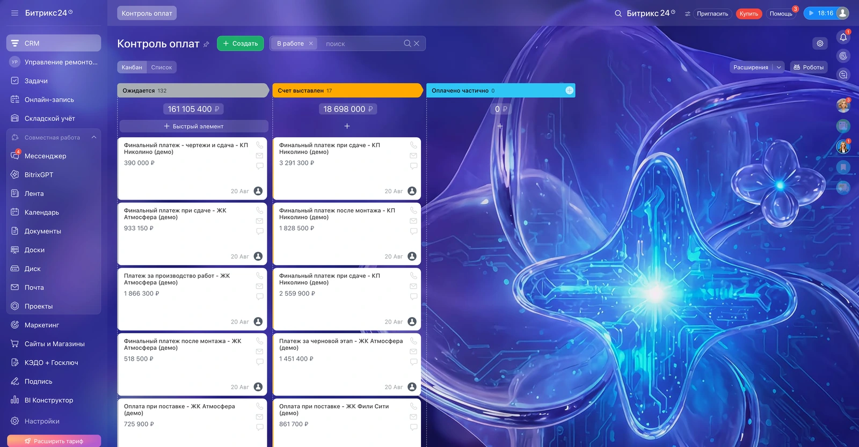This screenshot has width=859, height=447.
Task: Click chat icon on 390 000 ₽ card
Action: click(260, 166)
